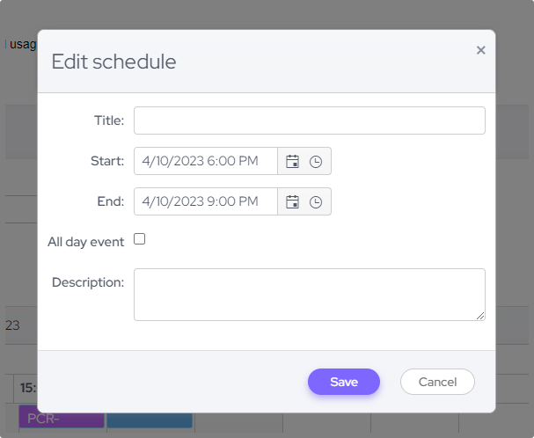Viewport: 534px width, 438px height.
Task: Click the Start: field label
Action: point(107,161)
